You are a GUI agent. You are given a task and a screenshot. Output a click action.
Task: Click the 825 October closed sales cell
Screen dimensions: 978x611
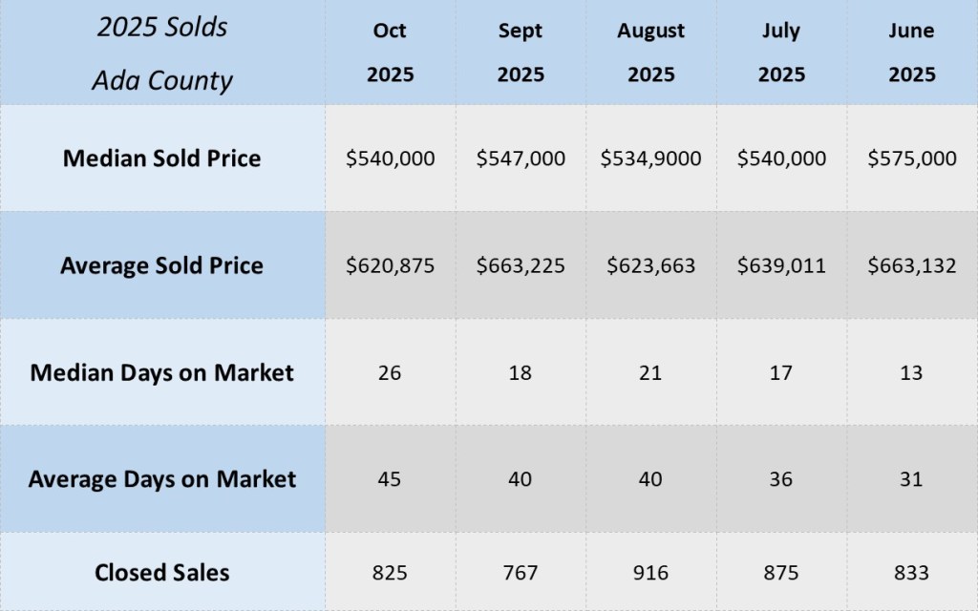coord(390,573)
